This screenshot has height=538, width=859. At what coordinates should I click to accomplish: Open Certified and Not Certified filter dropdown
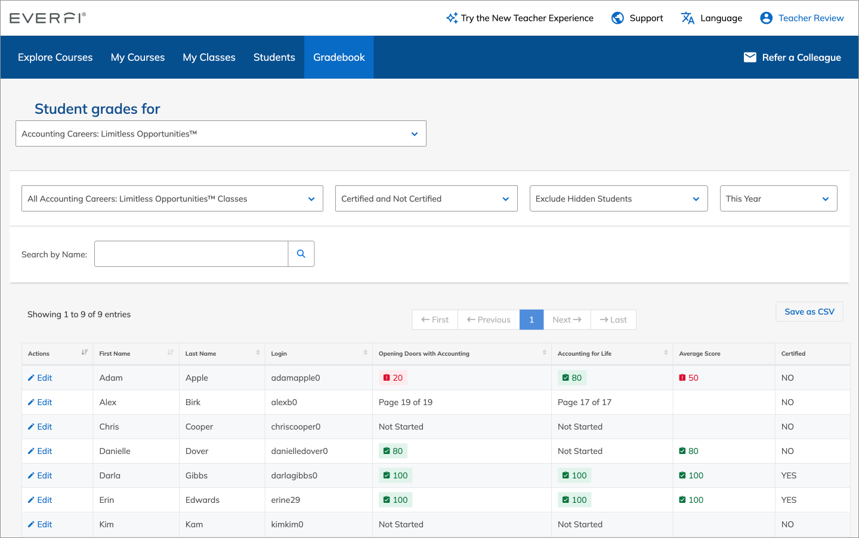(x=426, y=198)
